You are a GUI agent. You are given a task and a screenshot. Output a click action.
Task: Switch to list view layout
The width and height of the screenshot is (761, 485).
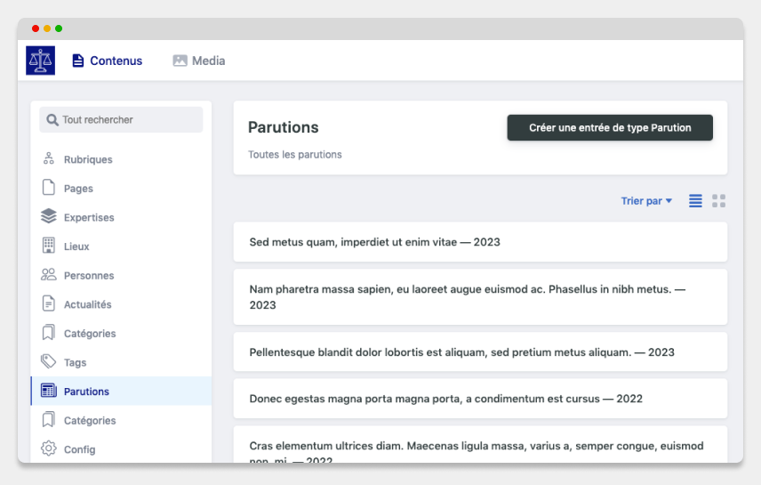click(695, 201)
